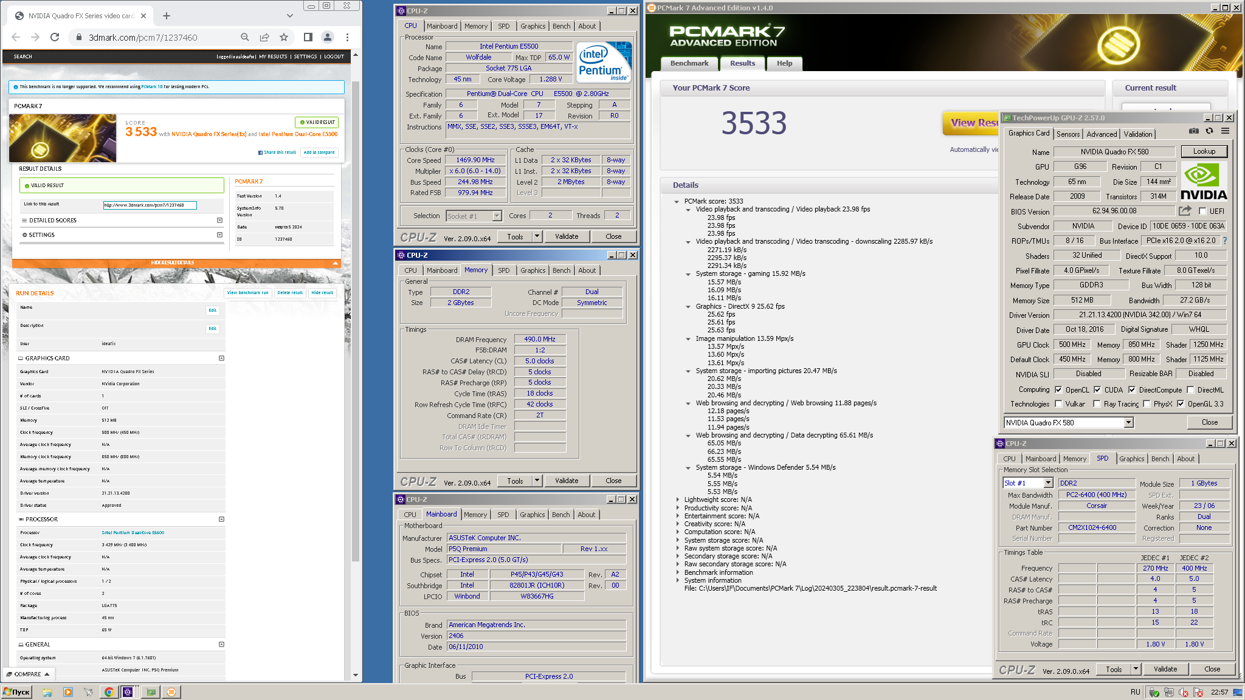Toggle the OpenGL 3.3 checkbox
The image size is (1245, 700).
coord(1181,404)
